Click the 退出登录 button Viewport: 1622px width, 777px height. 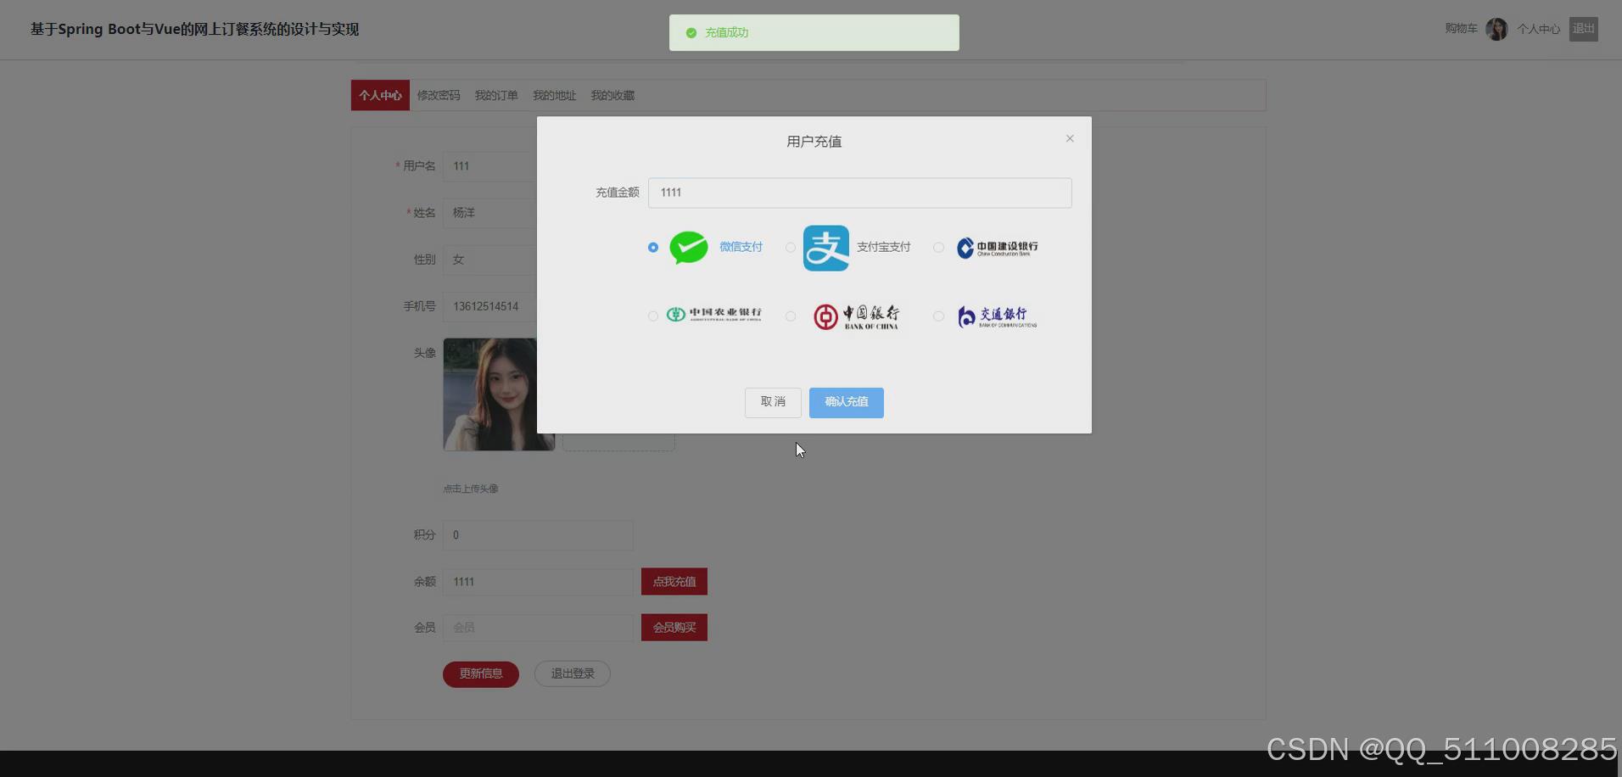[573, 674]
